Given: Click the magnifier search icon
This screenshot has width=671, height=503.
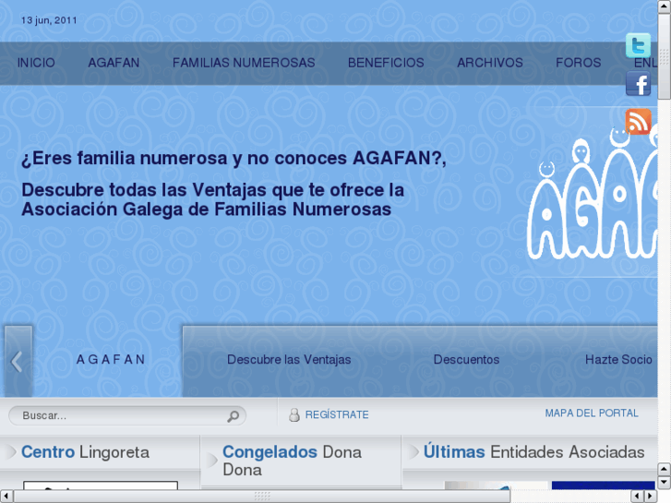Looking at the screenshot, I should [234, 415].
